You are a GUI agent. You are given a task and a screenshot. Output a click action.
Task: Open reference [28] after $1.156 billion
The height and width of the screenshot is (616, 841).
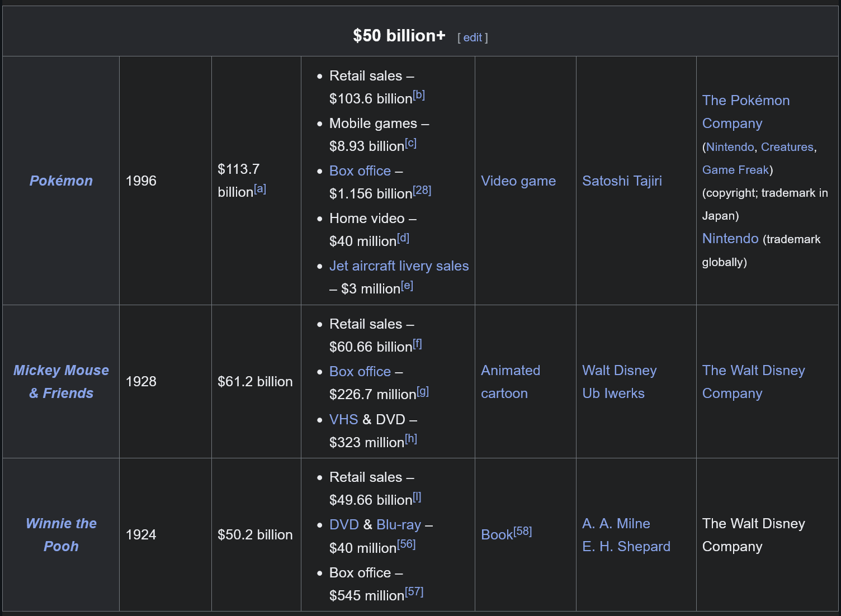[x=422, y=190]
